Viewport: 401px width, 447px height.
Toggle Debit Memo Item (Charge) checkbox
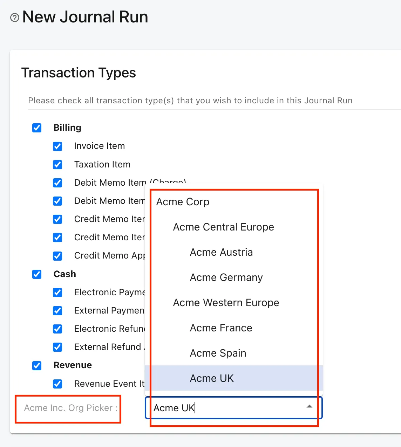click(57, 183)
